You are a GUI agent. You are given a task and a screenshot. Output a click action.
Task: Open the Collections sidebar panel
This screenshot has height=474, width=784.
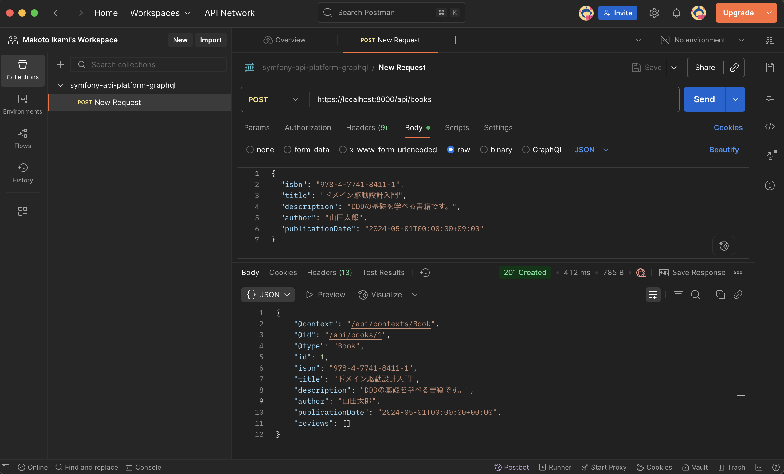(x=23, y=70)
